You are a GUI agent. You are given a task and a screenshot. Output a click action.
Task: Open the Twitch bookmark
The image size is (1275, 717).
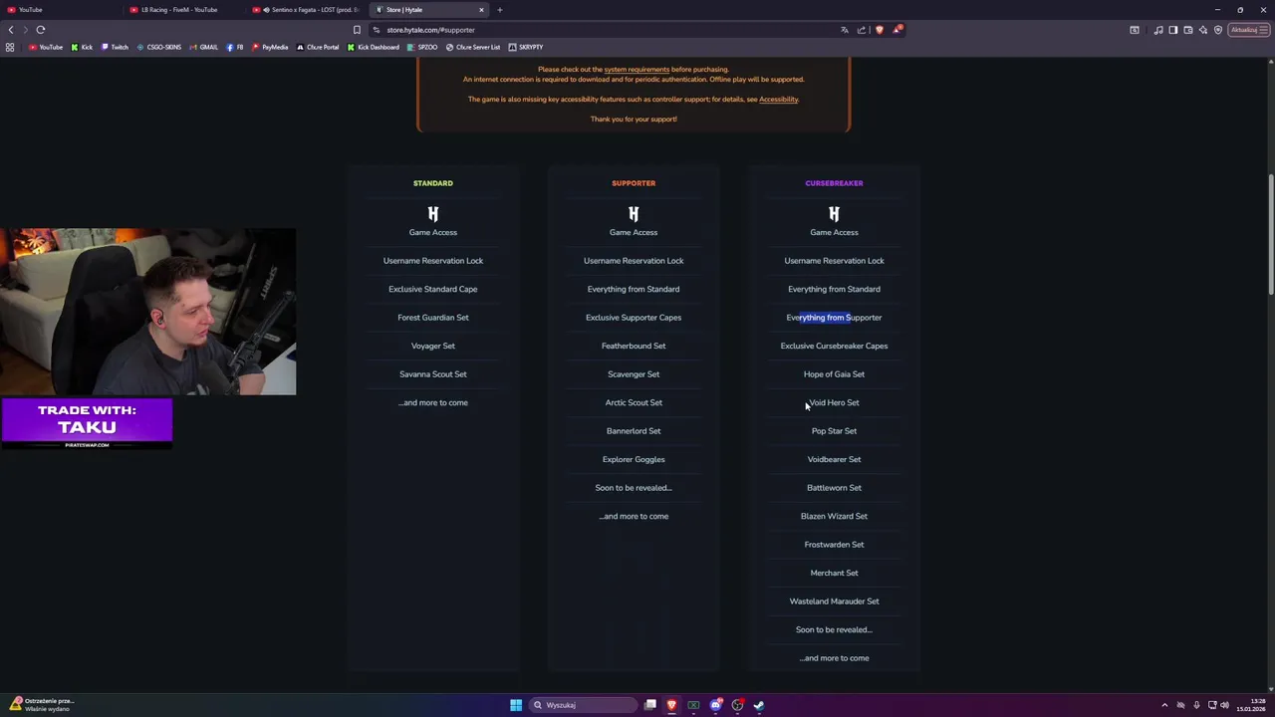click(115, 47)
